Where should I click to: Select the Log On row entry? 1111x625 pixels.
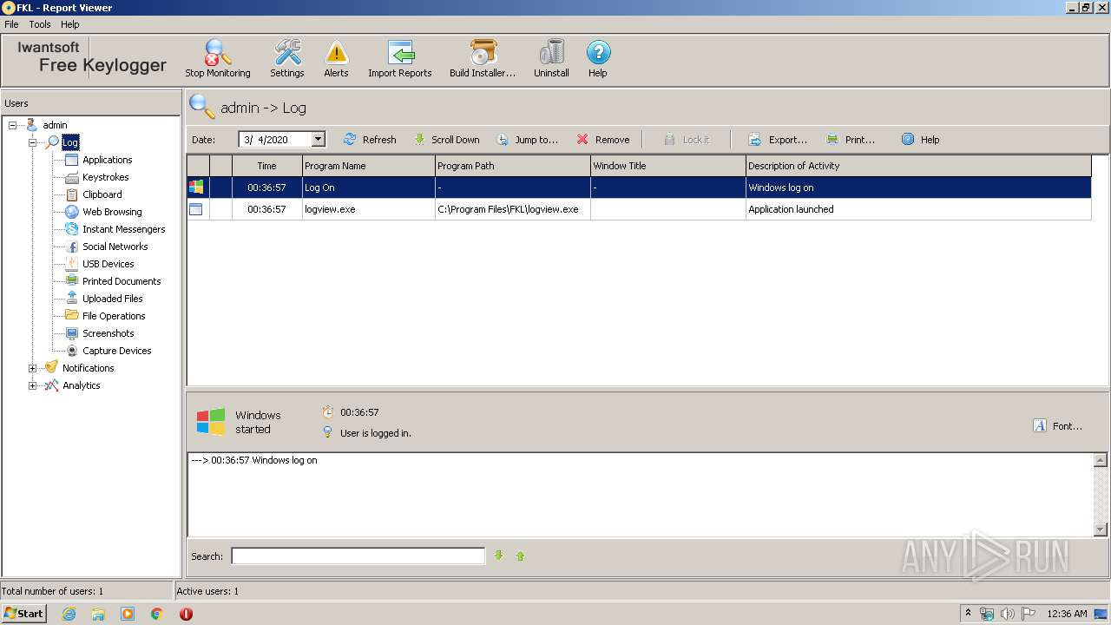[x=639, y=187]
